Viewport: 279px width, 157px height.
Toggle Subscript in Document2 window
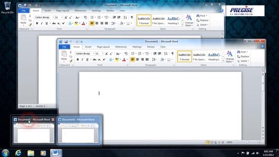(x=99, y=59)
